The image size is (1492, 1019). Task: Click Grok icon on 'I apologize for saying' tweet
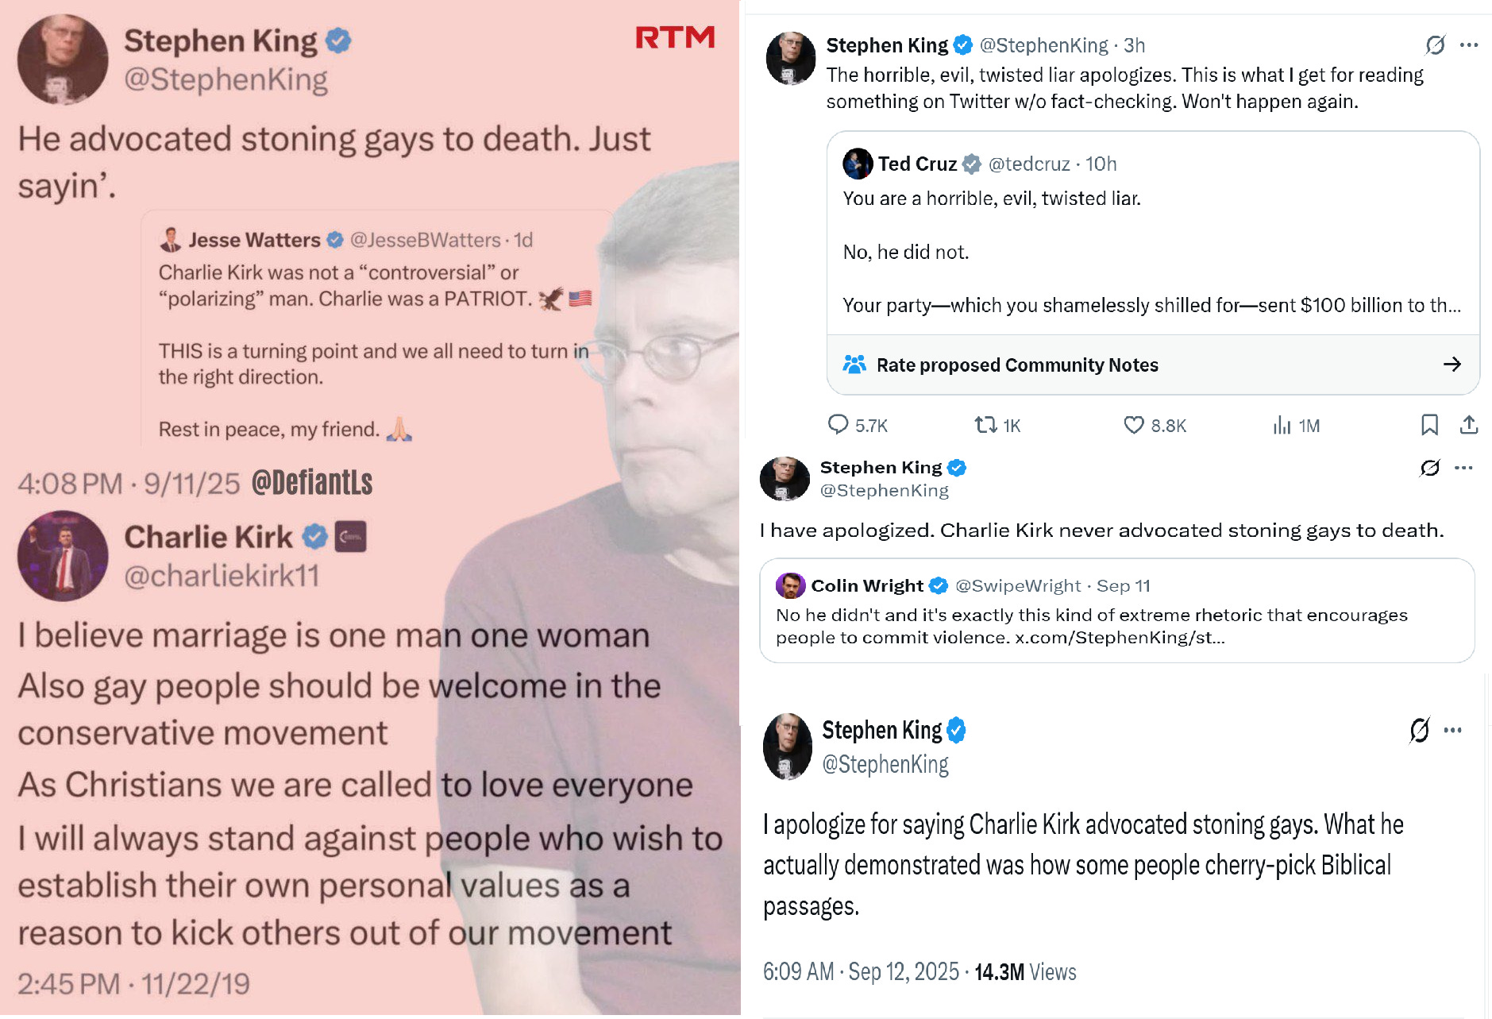tap(1419, 730)
